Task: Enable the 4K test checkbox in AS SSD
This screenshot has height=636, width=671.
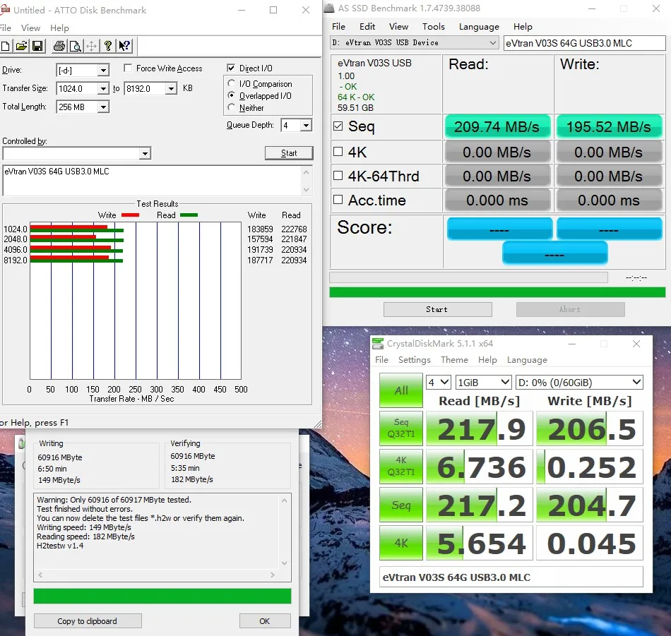Action: (338, 151)
